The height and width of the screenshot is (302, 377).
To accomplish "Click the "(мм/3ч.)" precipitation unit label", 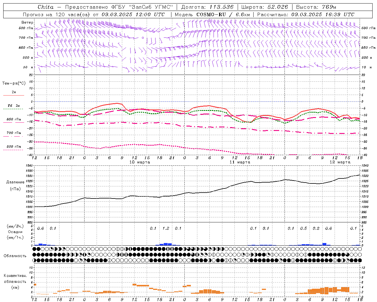I will pyautogui.click(x=15, y=226).
